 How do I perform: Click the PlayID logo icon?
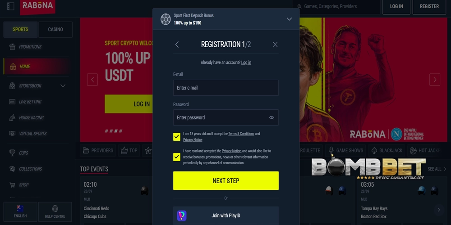click(x=181, y=216)
